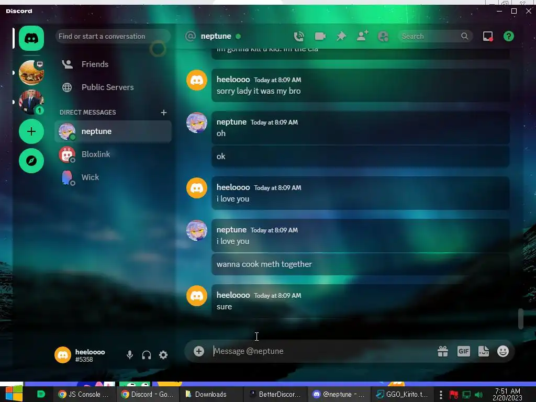This screenshot has width=536, height=402.
Task: Open the sticker picker
Action: point(483,351)
